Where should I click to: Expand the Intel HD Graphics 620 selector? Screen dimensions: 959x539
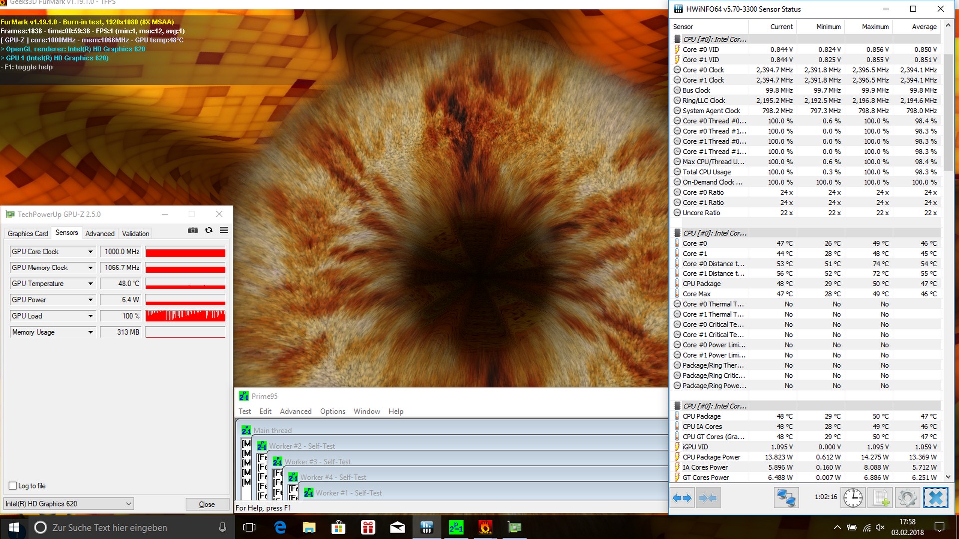[x=128, y=504]
